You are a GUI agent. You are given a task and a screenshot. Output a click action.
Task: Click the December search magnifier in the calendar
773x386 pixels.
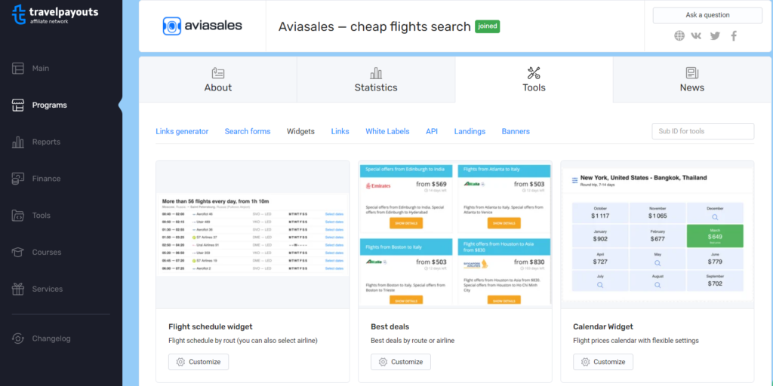click(x=715, y=216)
